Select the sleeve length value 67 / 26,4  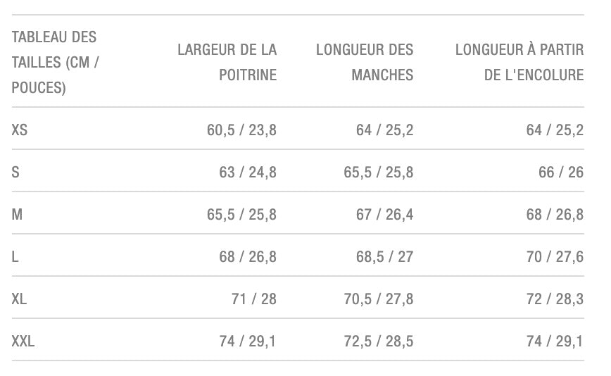coord(384,214)
